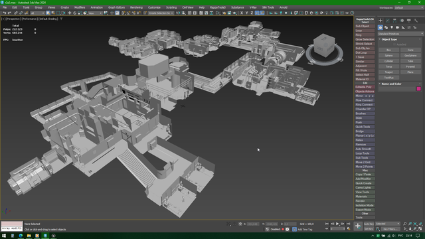
Task: Select the Move tool in main toolbar
Action: point(70,13)
